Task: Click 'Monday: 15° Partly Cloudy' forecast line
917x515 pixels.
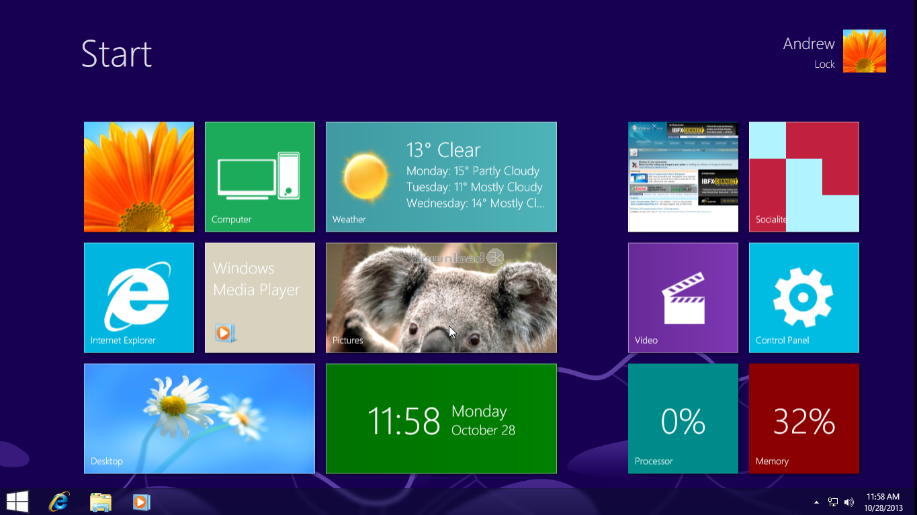Action: point(473,171)
